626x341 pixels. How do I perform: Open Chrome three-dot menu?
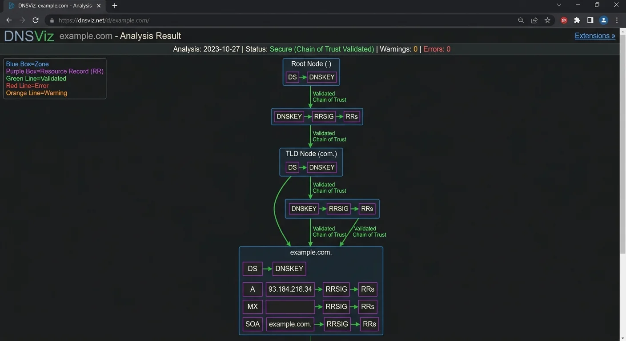point(617,20)
